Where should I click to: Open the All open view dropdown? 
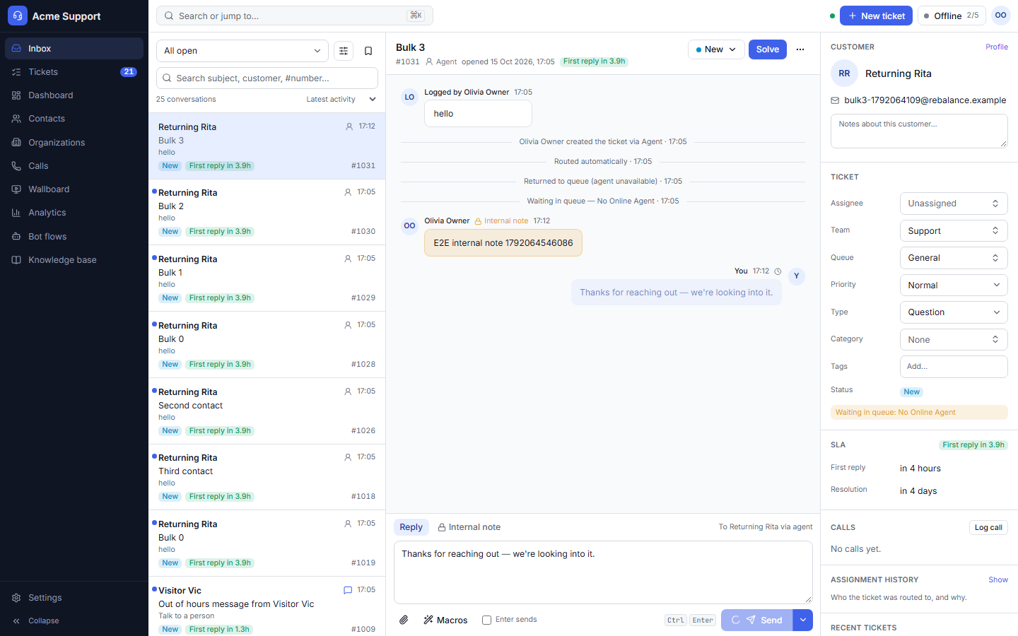[242, 51]
